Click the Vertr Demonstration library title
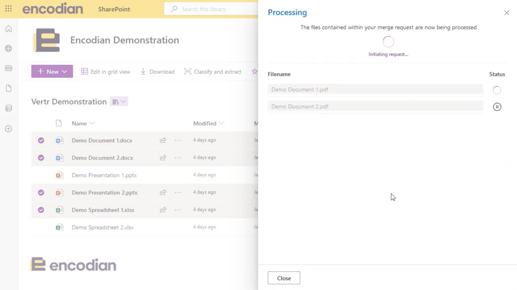This screenshot has height=290, width=517. coord(69,102)
